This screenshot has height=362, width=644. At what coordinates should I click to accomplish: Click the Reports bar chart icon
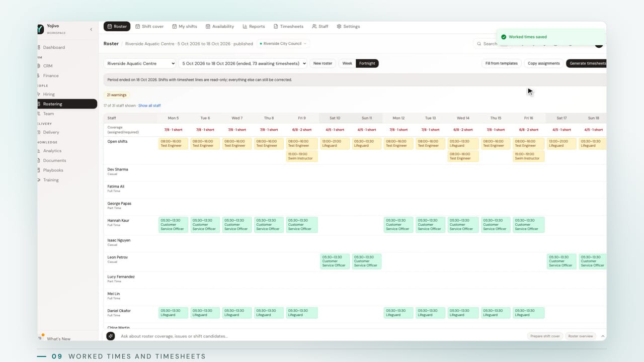pyautogui.click(x=245, y=26)
